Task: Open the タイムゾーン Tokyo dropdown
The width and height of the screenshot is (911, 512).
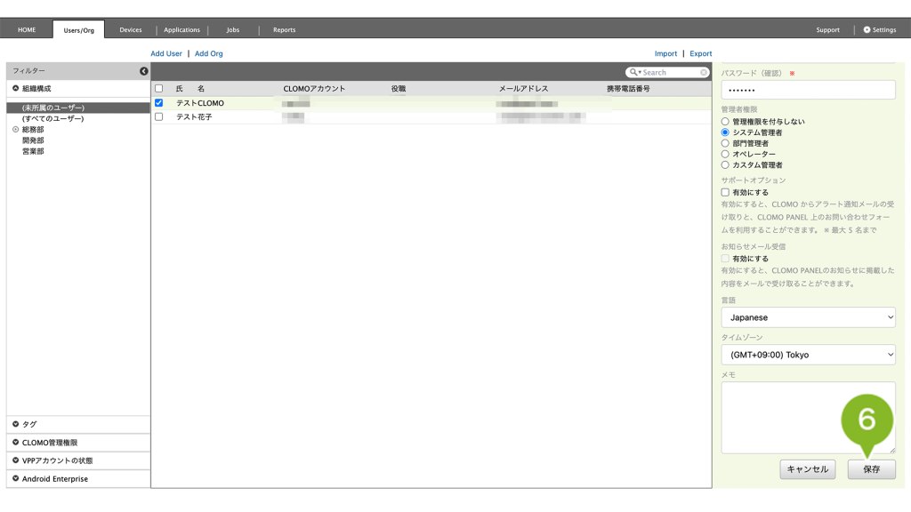Action: [808, 355]
